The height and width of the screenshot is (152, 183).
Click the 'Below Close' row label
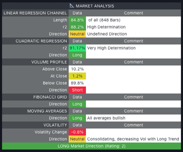(55, 83)
